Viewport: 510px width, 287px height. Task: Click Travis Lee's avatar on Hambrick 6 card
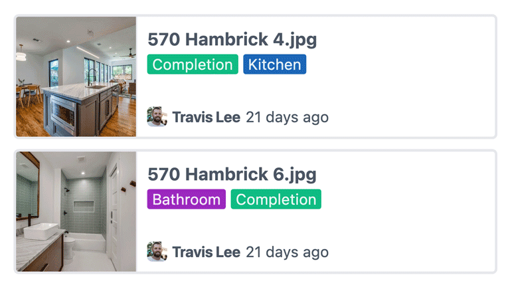(x=157, y=252)
